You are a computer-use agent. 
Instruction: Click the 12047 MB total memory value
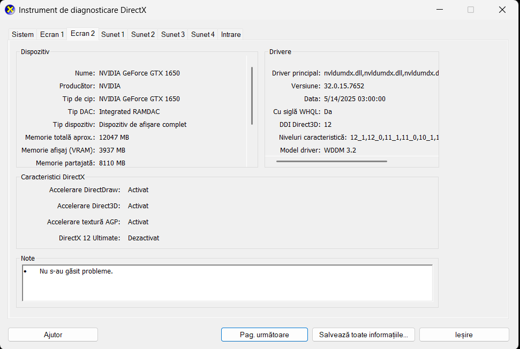pos(114,138)
